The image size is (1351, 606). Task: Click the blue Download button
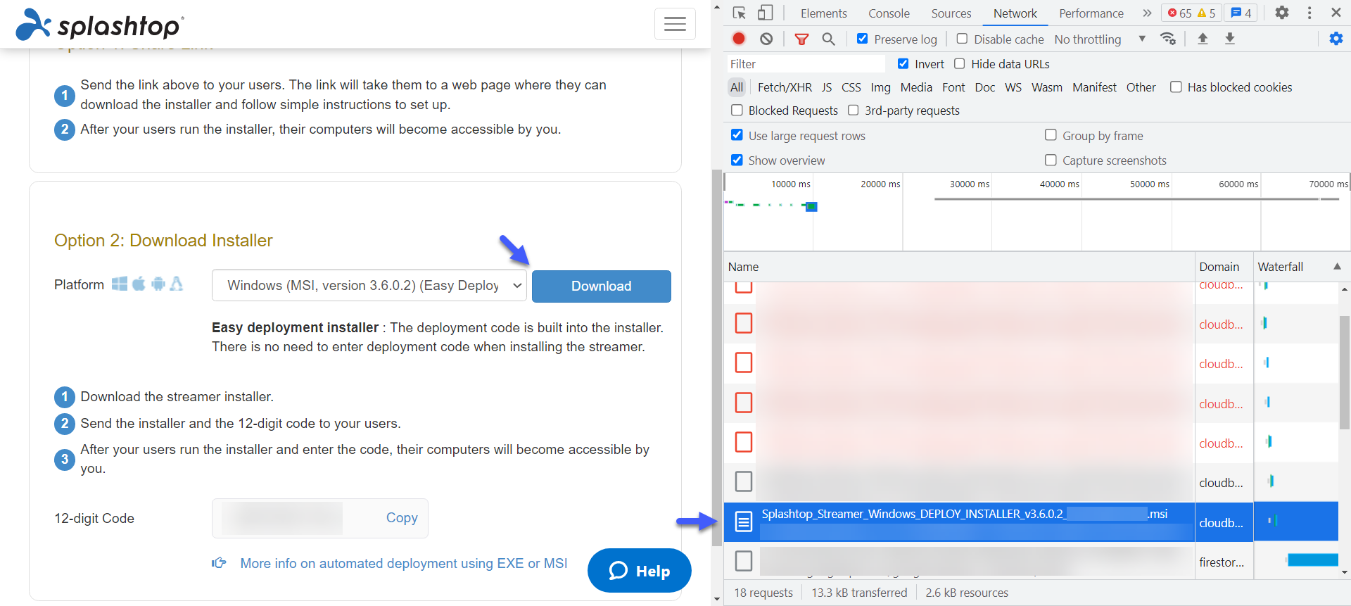click(601, 286)
